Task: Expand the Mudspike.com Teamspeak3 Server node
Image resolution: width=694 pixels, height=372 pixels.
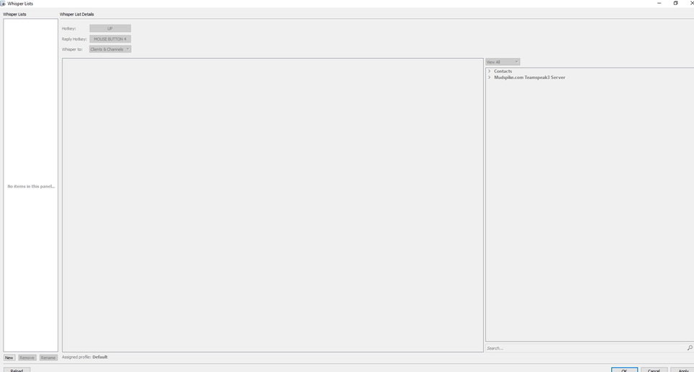Action: coord(490,78)
